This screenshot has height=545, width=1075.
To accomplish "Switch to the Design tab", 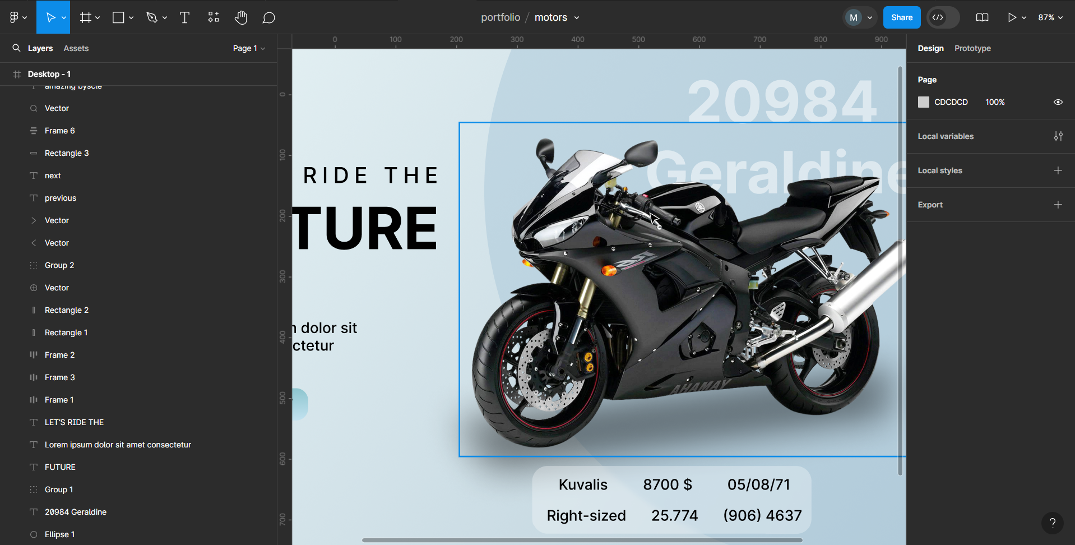I will (x=930, y=48).
